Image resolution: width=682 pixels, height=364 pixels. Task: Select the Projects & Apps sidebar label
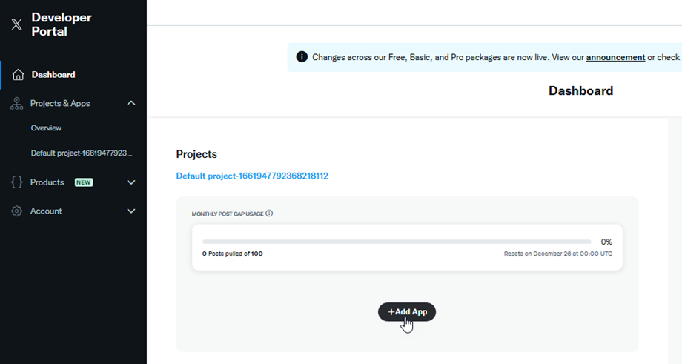60,104
